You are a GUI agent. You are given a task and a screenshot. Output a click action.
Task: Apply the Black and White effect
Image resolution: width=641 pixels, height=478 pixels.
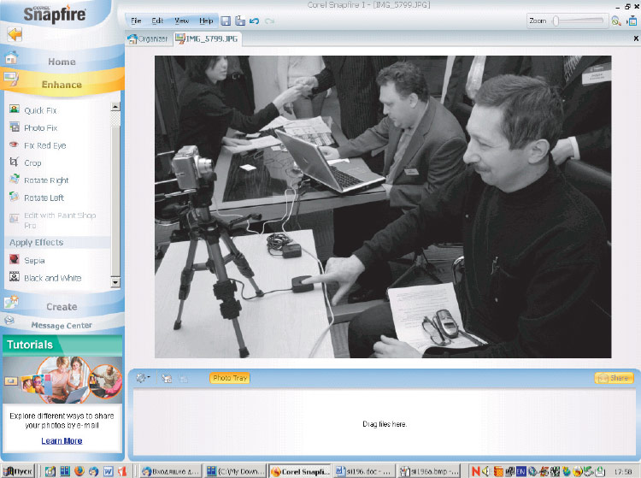[x=14, y=278]
